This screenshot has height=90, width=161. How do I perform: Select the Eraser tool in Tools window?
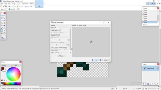[x=4, y=28]
